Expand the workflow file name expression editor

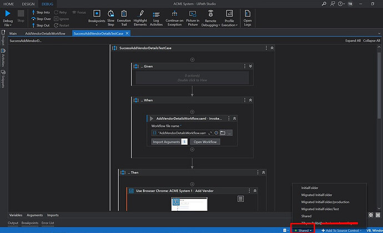(x=210, y=133)
